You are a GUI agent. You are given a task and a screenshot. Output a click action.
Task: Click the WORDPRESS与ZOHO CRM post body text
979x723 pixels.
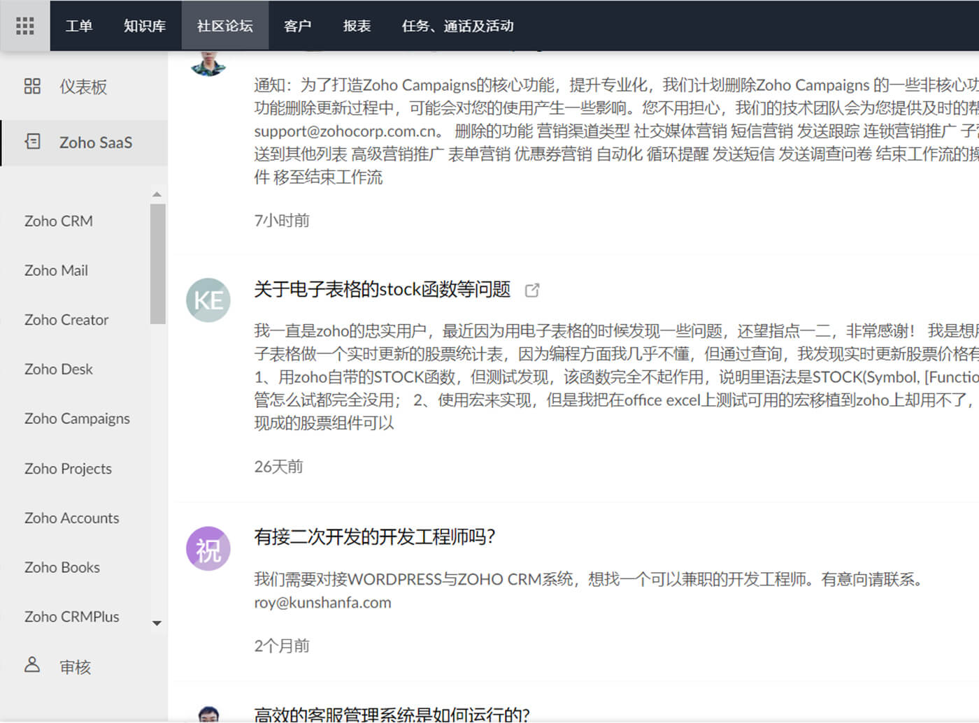coord(591,590)
